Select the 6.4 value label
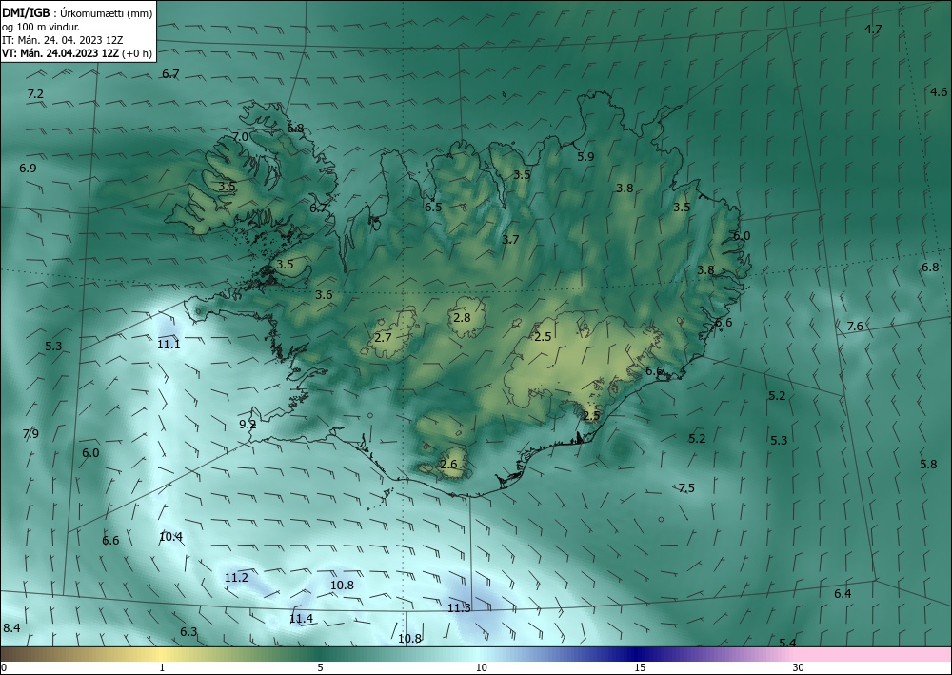The width and height of the screenshot is (952, 675). pyautogui.click(x=843, y=594)
